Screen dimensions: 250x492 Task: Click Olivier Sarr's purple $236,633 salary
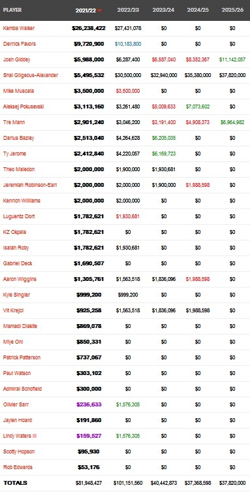tap(89, 404)
